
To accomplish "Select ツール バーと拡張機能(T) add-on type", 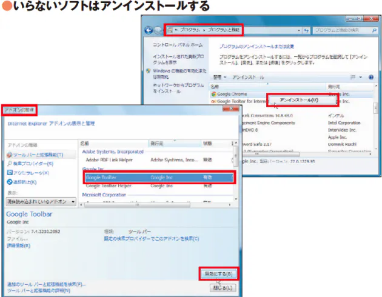I will (x=41, y=155).
